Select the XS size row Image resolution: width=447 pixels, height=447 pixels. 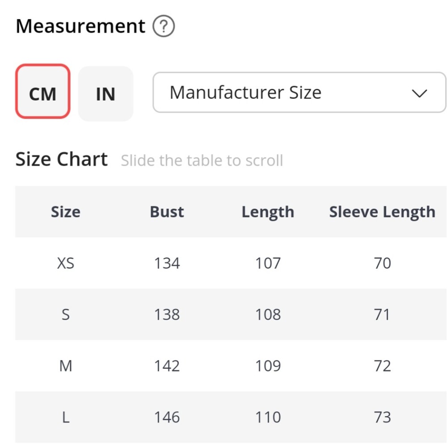[66, 263]
